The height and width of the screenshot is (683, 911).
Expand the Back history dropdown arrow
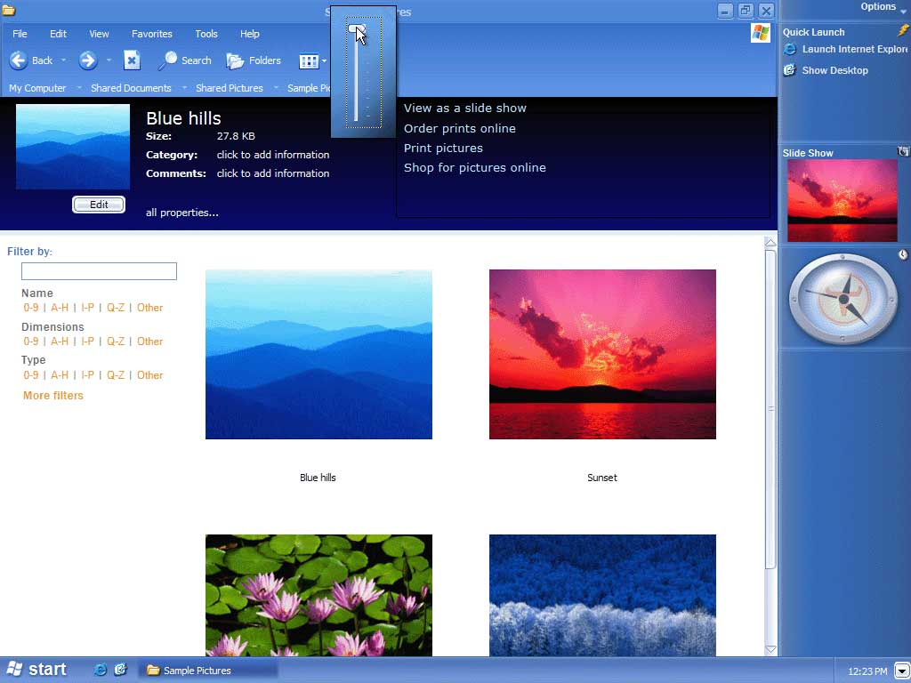coord(63,61)
